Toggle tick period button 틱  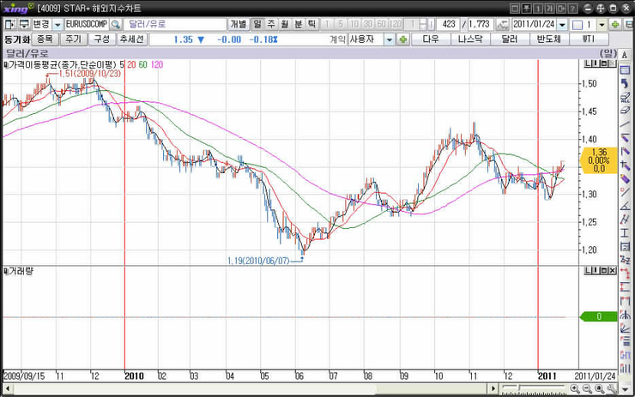[311, 24]
